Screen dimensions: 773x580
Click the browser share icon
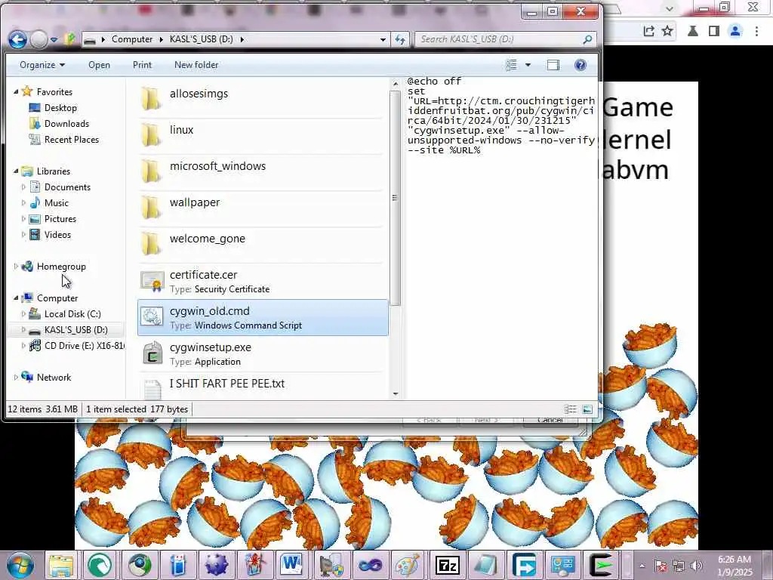(x=648, y=31)
